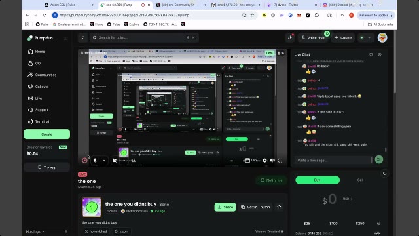The image size is (419, 236).
Task: Toggle USD currency switch
Action: 348,199
